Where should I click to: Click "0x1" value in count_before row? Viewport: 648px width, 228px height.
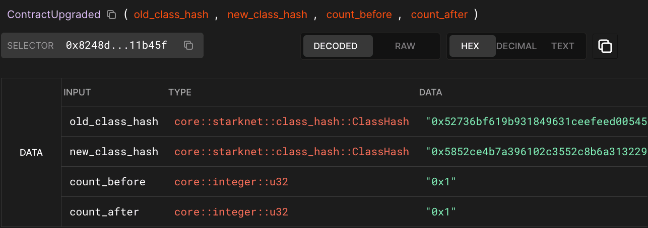click(441, 182)
